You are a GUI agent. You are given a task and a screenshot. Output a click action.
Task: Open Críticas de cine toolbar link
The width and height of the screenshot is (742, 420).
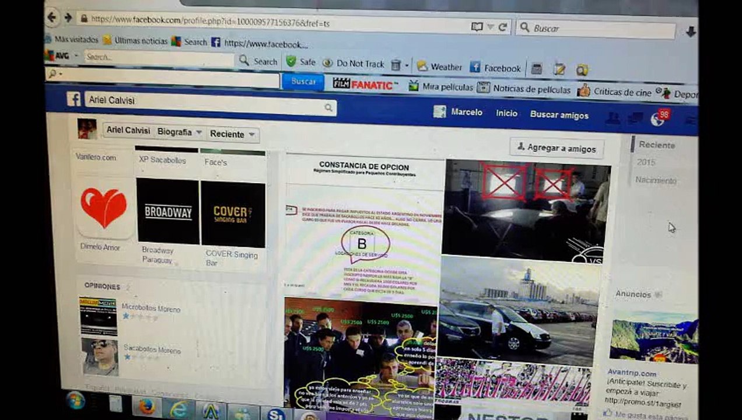pos(614,91)
